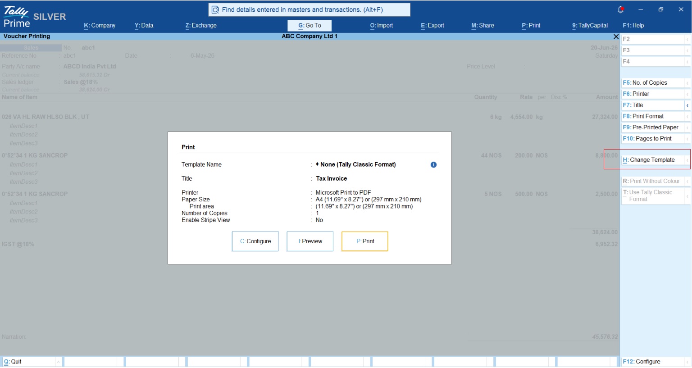Screen dimensions: 692x368
Task: Click T: Use Tally Classic Format
Action: click(653, 196)
